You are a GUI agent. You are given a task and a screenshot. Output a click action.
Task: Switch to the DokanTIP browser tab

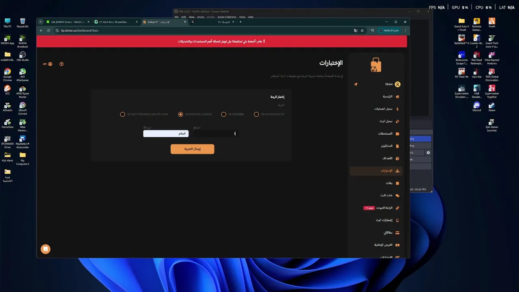click(164, 22)
